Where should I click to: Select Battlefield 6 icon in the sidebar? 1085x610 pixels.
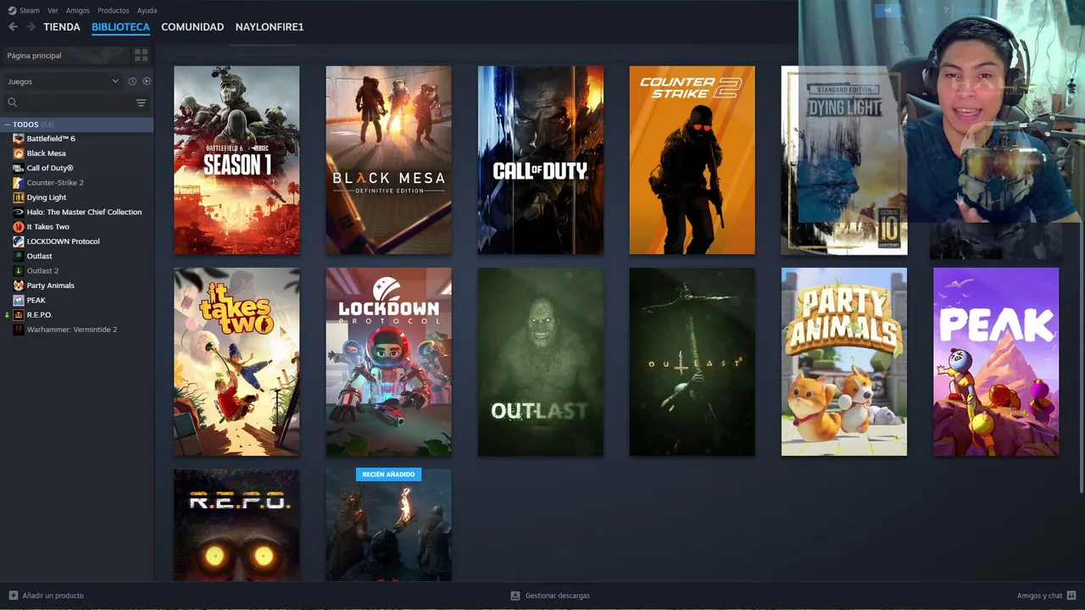tap(19, 138)
